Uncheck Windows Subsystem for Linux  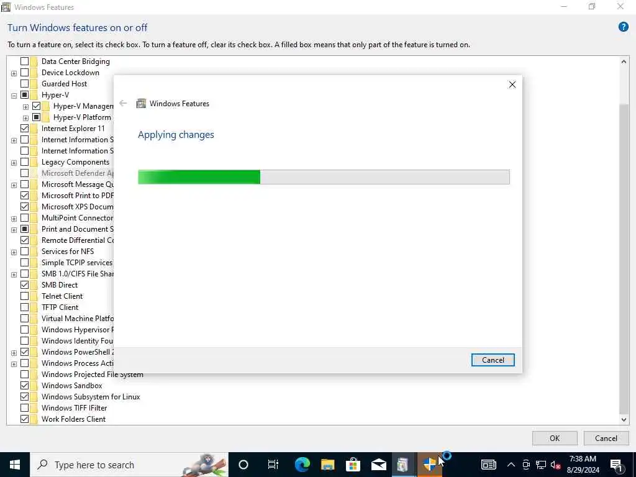tap(24, 397)
